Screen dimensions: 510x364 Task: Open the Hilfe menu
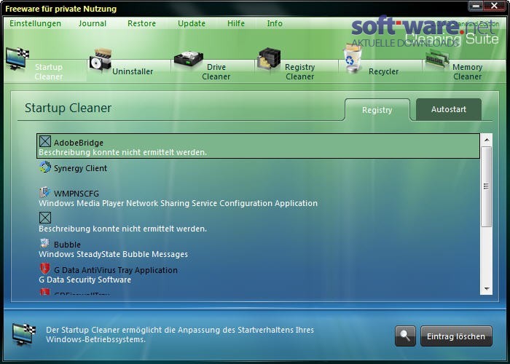coord(236,23)
